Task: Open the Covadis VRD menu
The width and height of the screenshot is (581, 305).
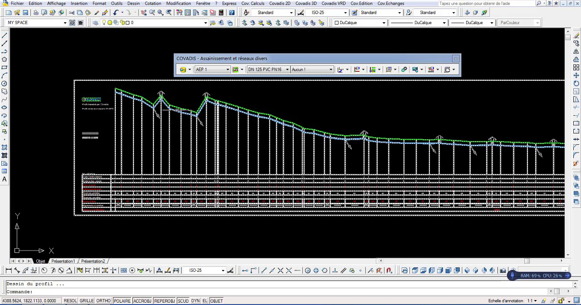Action: coord(333,3)
